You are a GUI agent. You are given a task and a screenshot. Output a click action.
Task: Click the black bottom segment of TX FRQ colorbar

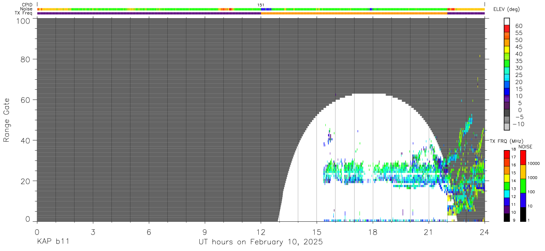point(507,216)
